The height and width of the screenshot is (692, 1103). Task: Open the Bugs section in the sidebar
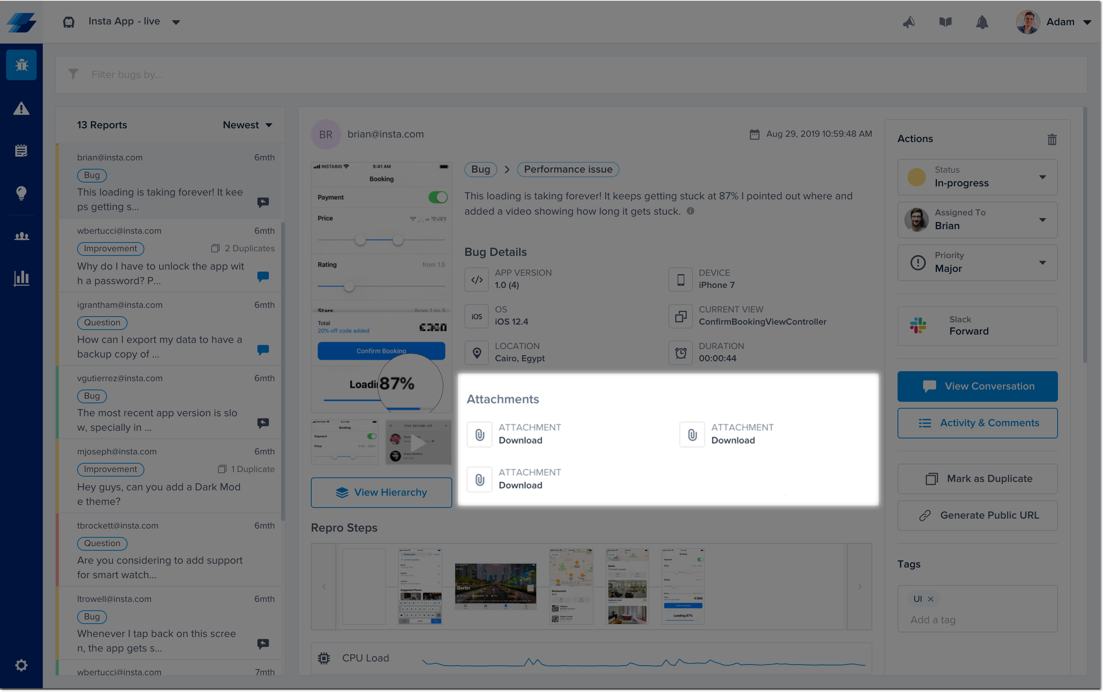coord(21,65)
